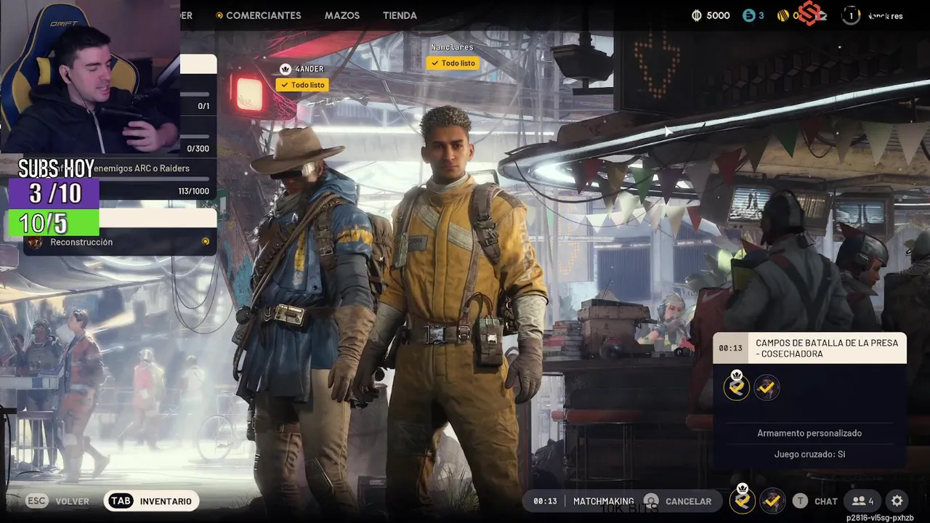The width and height of the screenshot is (930, 523).
Task: Click the coin currency icon beside 5000
Action: pos(697,15)
